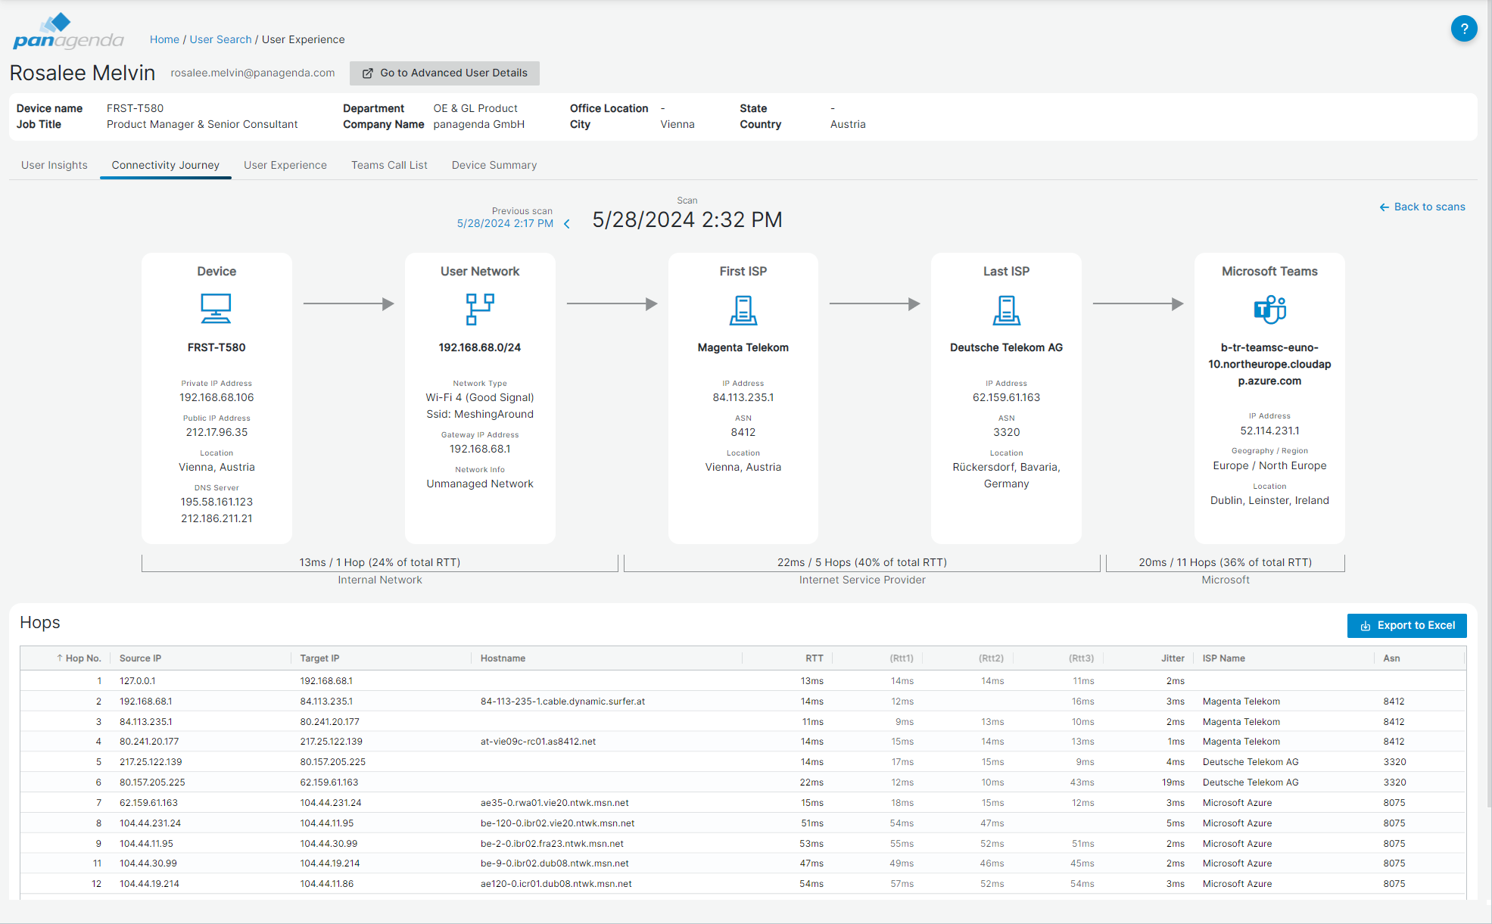This screenshot has height=924, width=1492.
Task: Click the Deutsche Telekom AG card title
Action: pos(1006,347)
